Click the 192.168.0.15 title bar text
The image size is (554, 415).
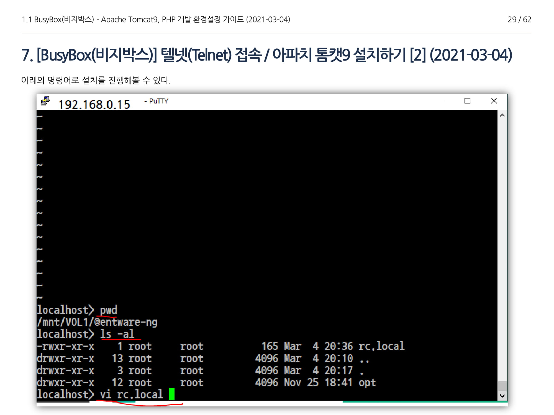point(94,105)
